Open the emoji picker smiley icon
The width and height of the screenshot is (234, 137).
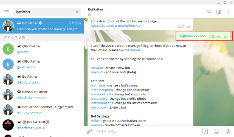tap(216, 131)
